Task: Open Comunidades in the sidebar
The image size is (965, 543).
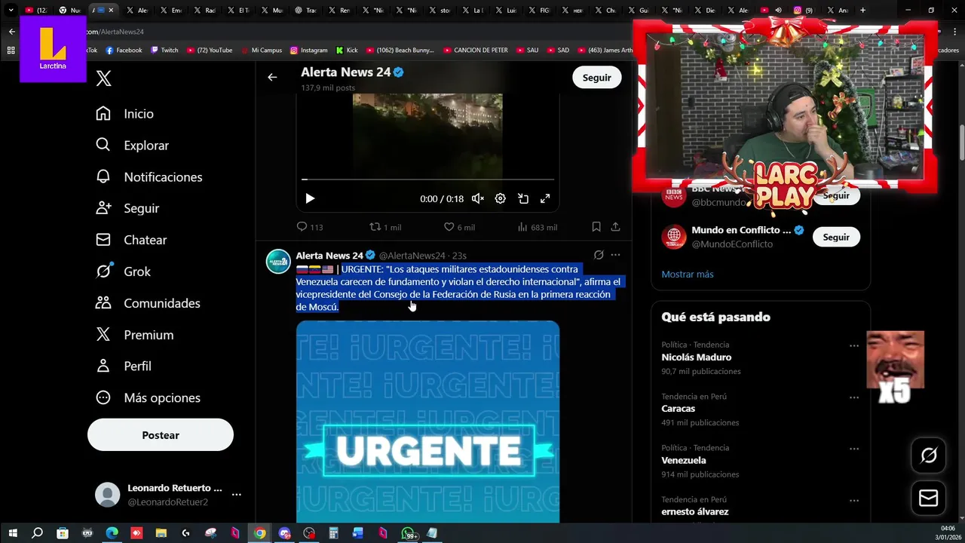Action: click(x=148, y=303)
